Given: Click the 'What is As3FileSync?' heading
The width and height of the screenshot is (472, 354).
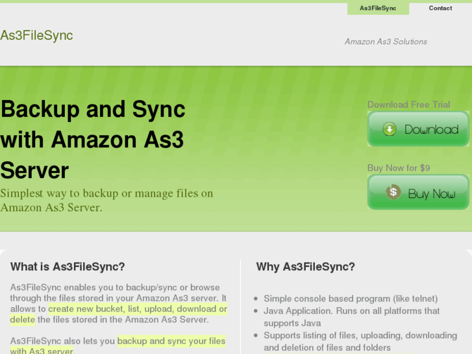Looking at the screenshot, I should point(68,266).
